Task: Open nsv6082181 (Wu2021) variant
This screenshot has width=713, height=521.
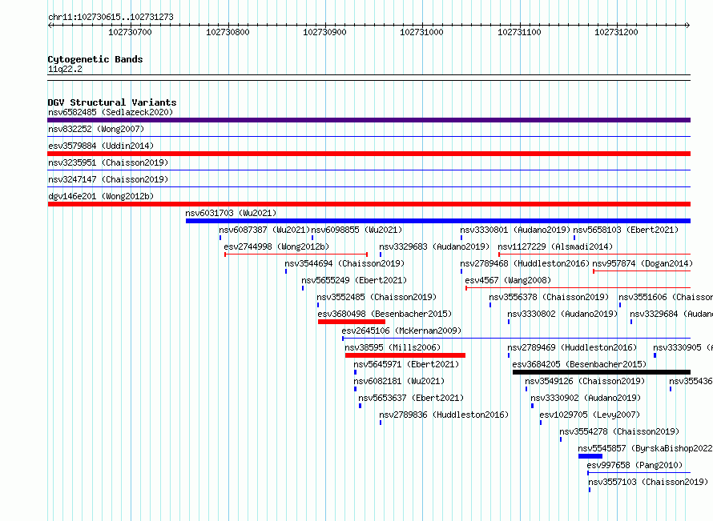Action: click(399, 381)
